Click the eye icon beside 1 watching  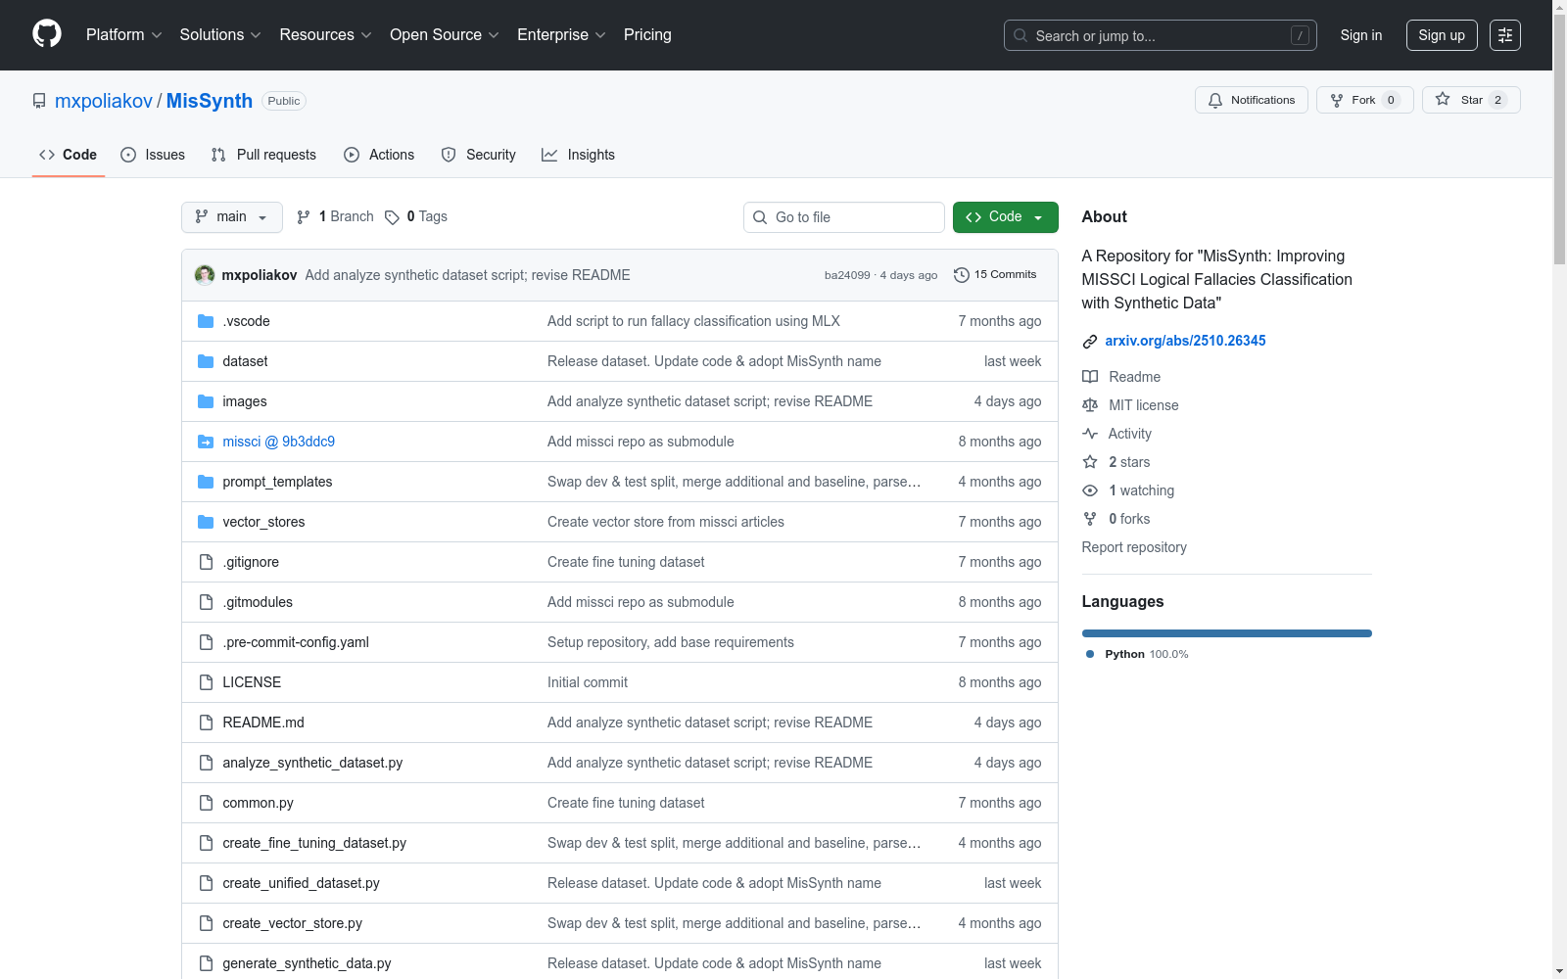click(1090, 490)
